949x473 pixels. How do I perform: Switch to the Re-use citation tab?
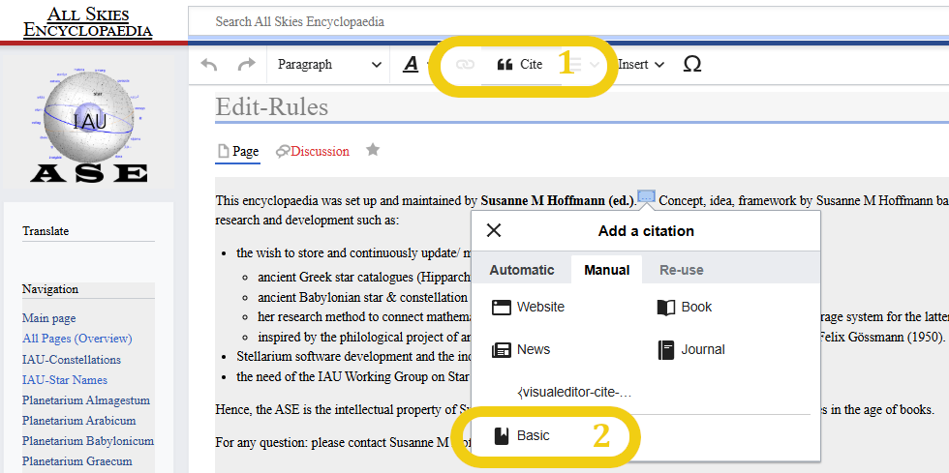[682, 270]
